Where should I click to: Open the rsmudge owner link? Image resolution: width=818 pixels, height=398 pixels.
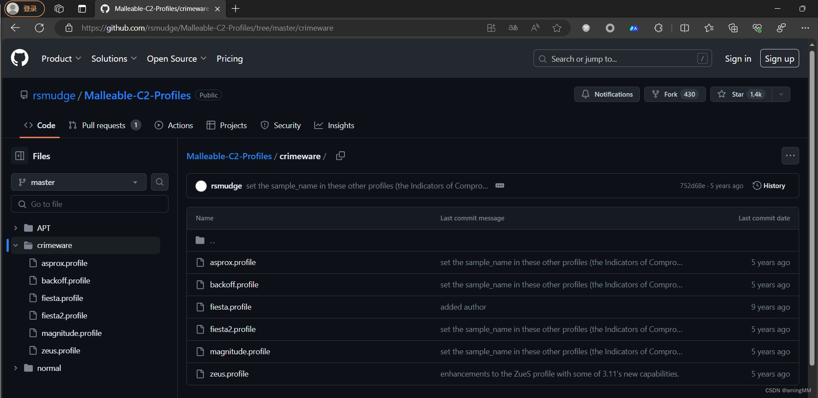(x=54, y=95)
